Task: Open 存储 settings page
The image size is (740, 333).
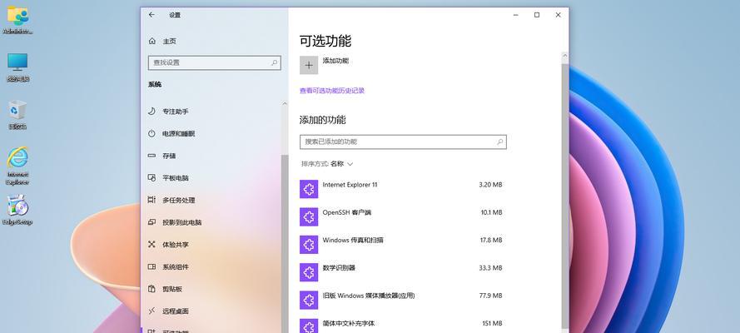Action: click(x=169, y=156)
